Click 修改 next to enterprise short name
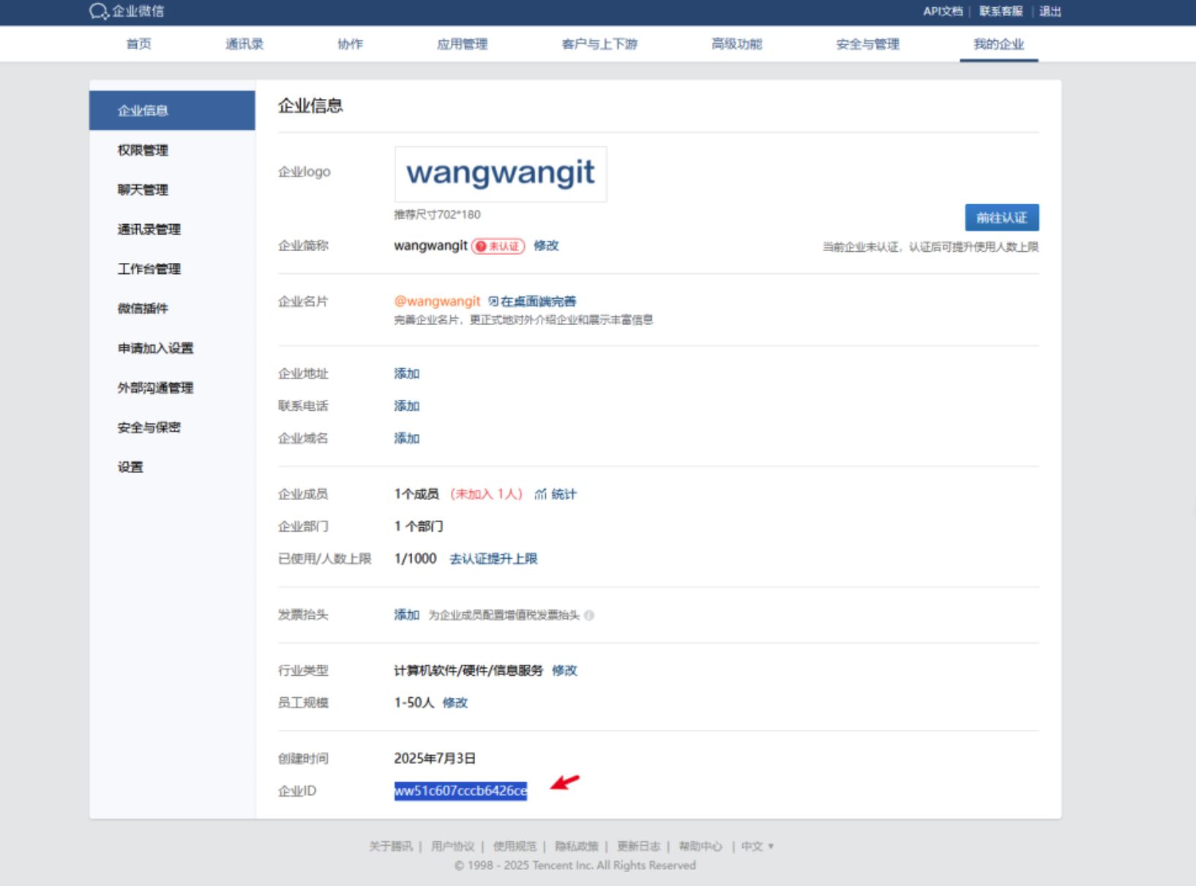Screen dimensions: 1196x886 coord(546,245)
